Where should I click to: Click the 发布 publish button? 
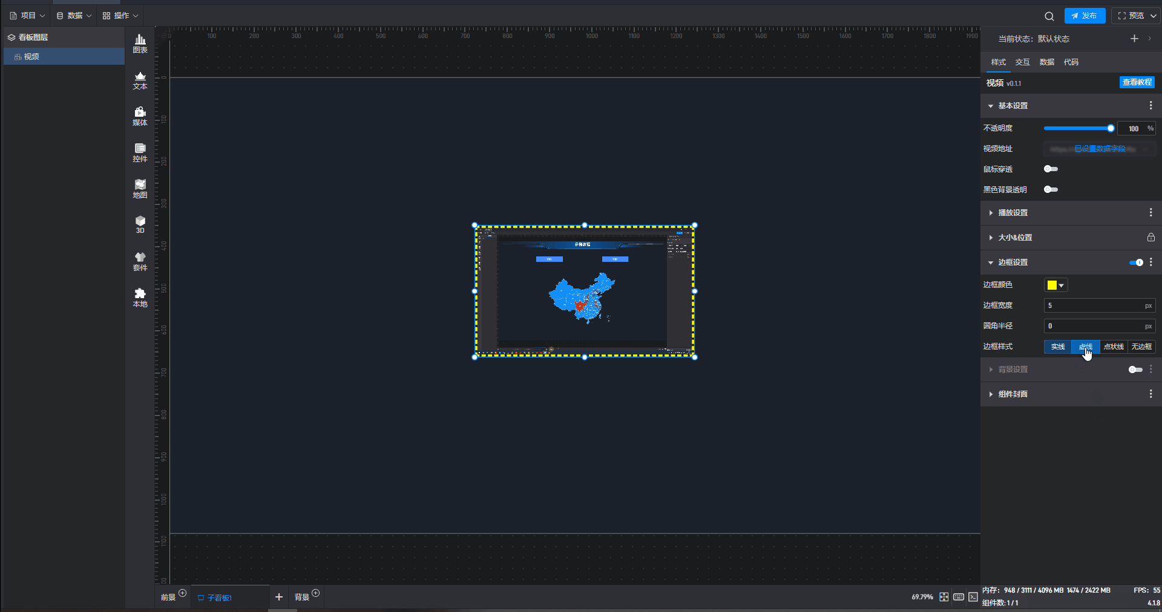1085,16
